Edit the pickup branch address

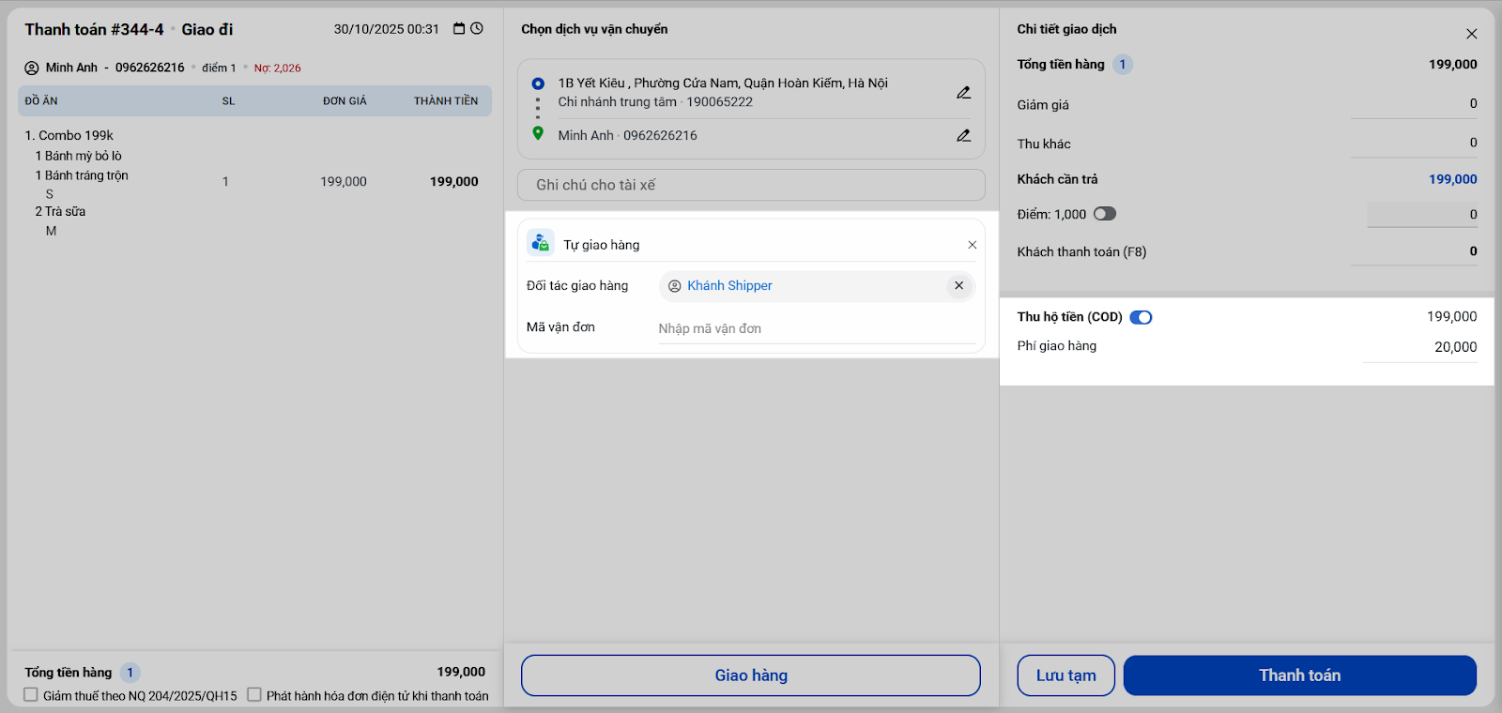click(x=963, y=93)
